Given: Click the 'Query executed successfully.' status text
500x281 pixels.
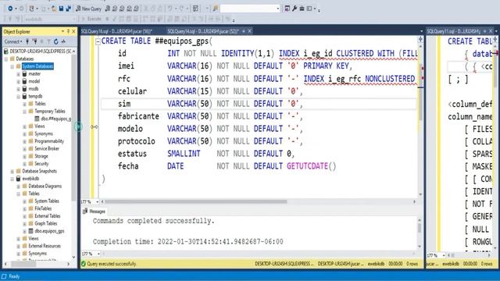Looking at the screenshot, I should (x=112, y=264).
